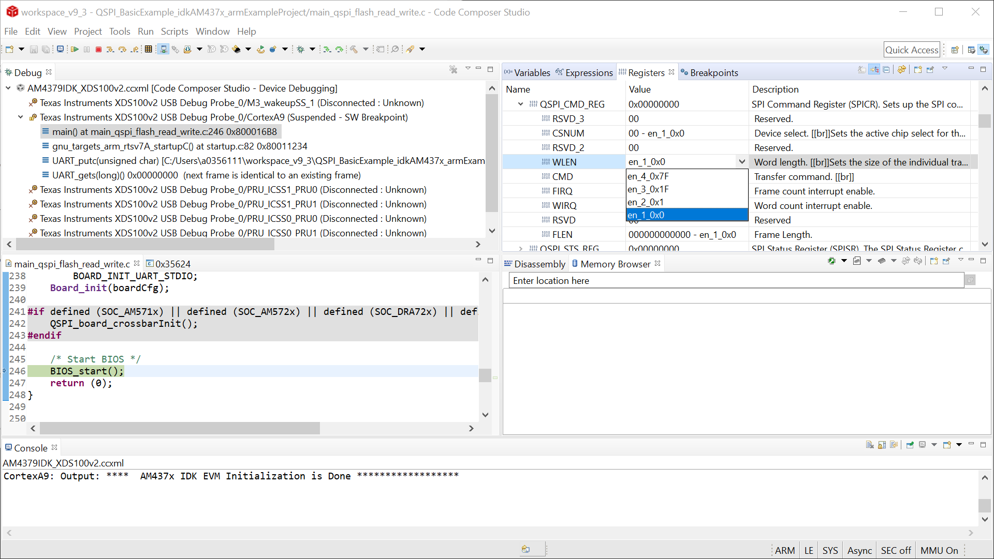The image size is (994, 559).
Task: Click the Step Into icon
Action: tap(110, 49)
